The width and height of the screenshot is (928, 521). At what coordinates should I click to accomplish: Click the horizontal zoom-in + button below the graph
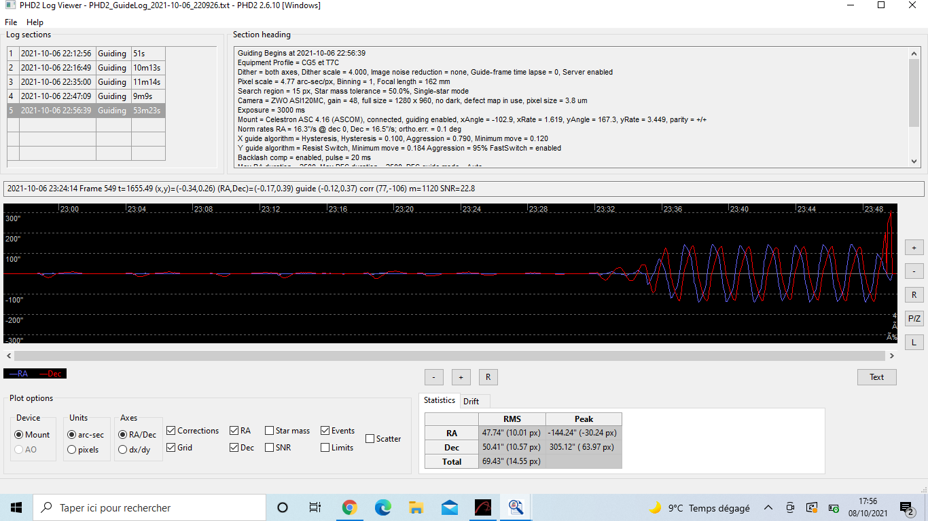(x=461, y=377)
